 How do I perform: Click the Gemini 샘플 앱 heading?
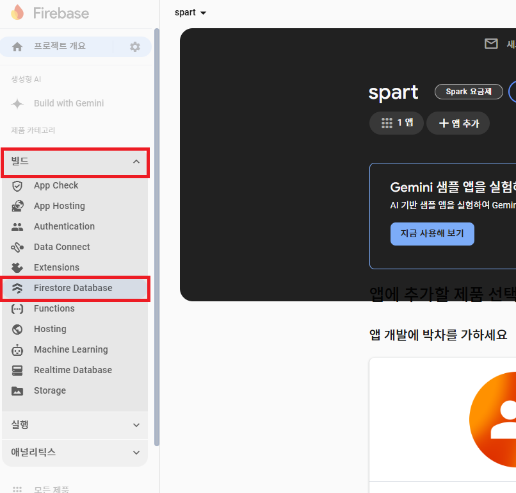[x=453, y=187]
